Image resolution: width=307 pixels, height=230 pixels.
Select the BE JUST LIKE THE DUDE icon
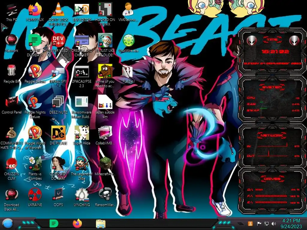[105, 46]
